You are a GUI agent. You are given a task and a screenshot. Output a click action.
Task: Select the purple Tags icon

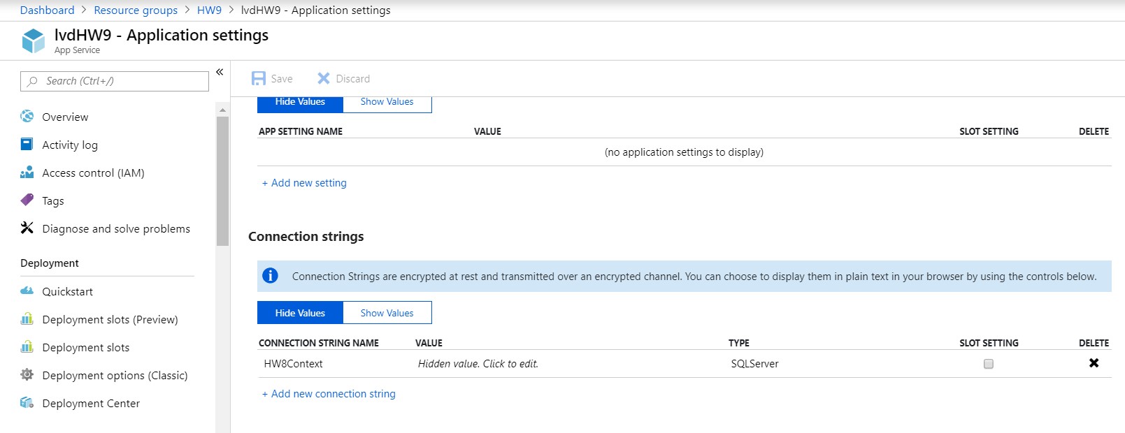(x=27, y=200)
